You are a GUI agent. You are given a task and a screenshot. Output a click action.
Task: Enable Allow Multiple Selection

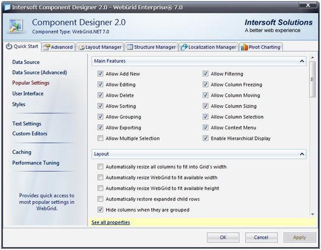pyautogui.click(x=100, y=138)
